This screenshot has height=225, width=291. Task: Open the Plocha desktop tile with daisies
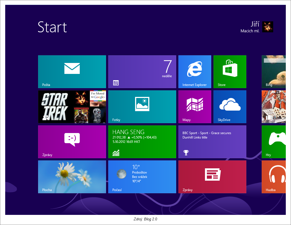tap(72, 177)
